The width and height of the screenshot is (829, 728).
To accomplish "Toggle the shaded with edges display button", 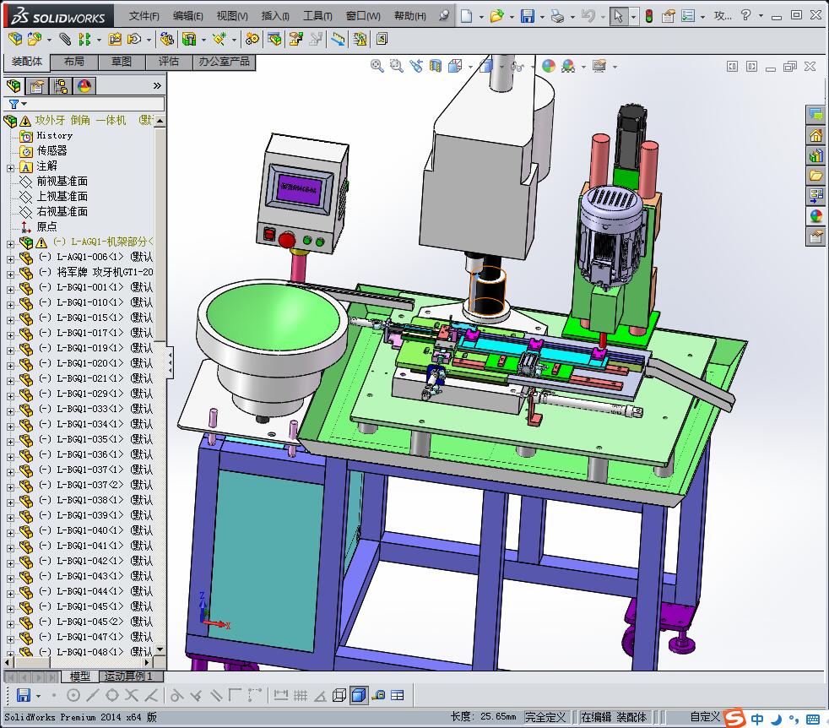I will coord(358,695).
